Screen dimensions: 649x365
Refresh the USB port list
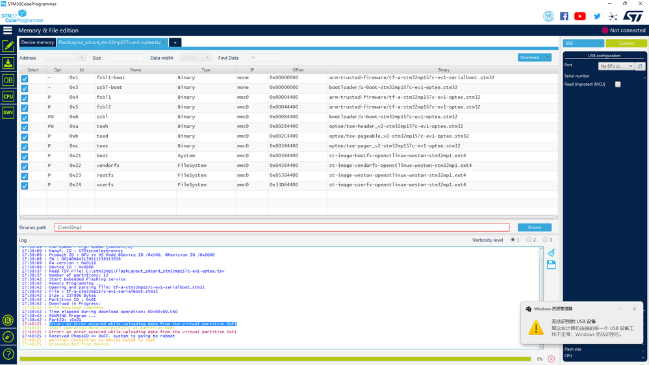(640, 66)
